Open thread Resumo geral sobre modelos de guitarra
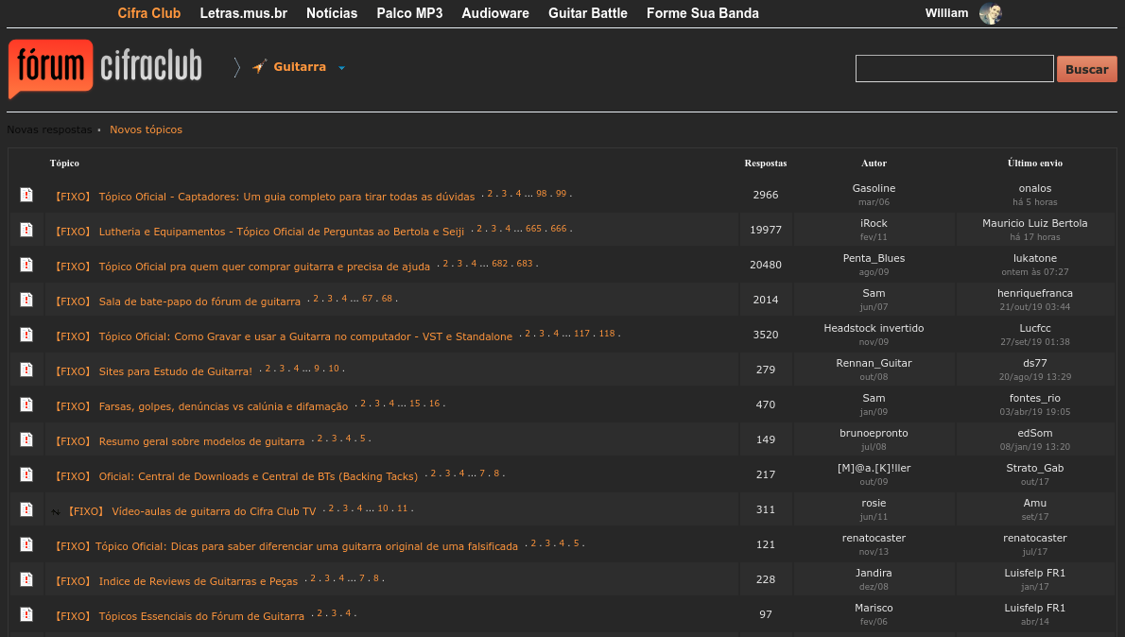The height and width of the screenshot is (637, 1125). pos(201,441)
